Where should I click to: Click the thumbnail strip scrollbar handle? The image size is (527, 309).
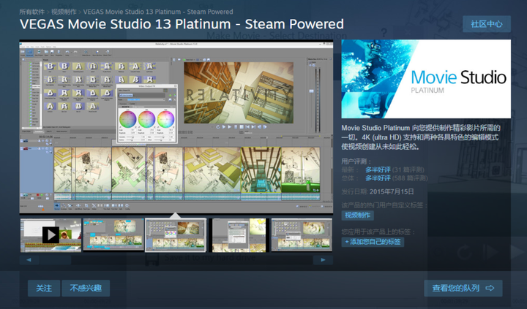click(55, 259)
